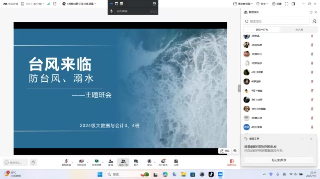The image size is (320, 179).
Task: Open the 聊天 chat panel
Action: (x=136, y=161)
